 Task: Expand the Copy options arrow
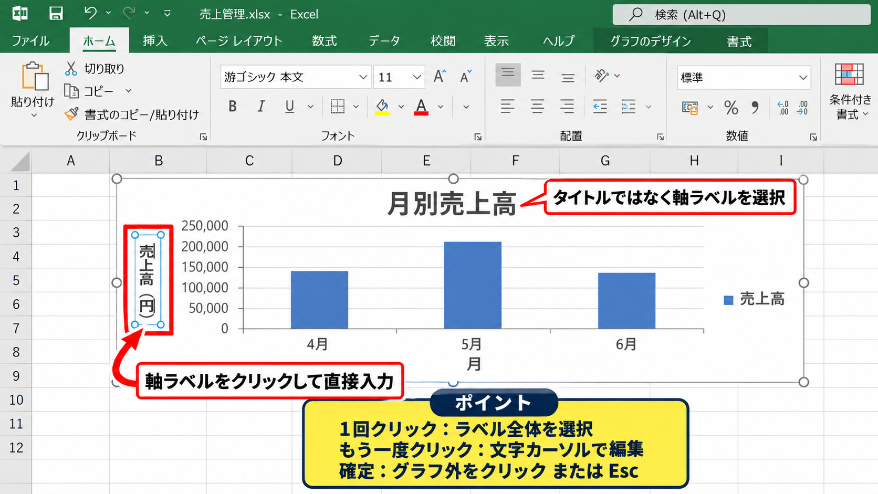(128, 91)
